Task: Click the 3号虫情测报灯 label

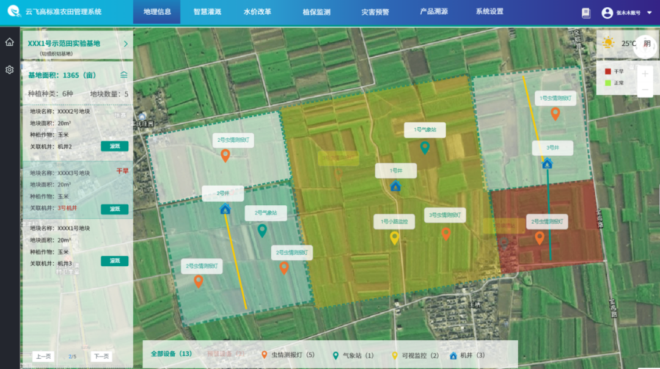Action: click(445, 215)
